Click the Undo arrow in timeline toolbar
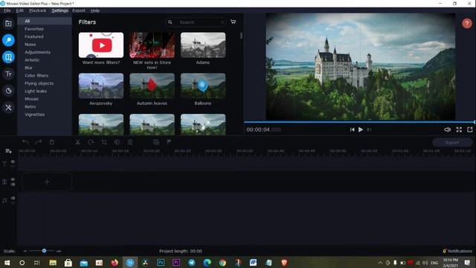Screen dimensions: 476x268 click(25, 142)
